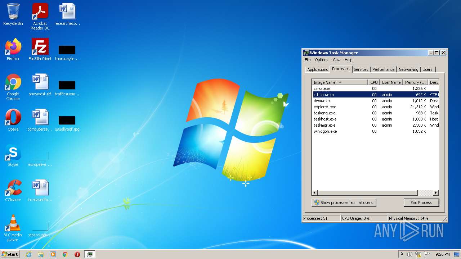Select the explorer.exe process row

point(375,107)
